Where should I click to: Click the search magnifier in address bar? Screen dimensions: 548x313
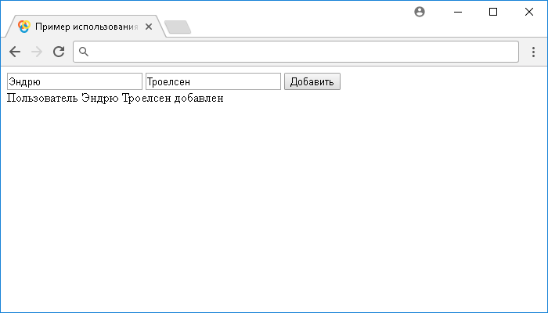(84, 52)
